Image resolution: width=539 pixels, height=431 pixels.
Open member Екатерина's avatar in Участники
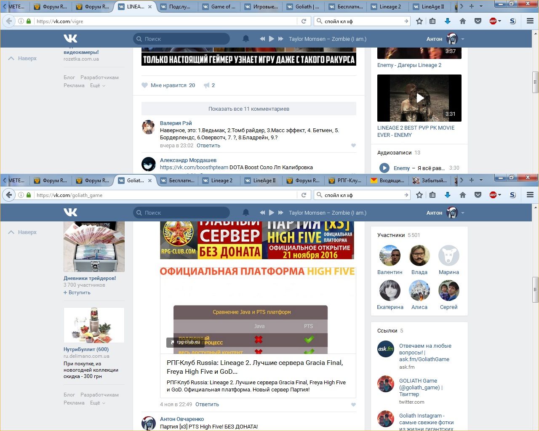(390, 290)
